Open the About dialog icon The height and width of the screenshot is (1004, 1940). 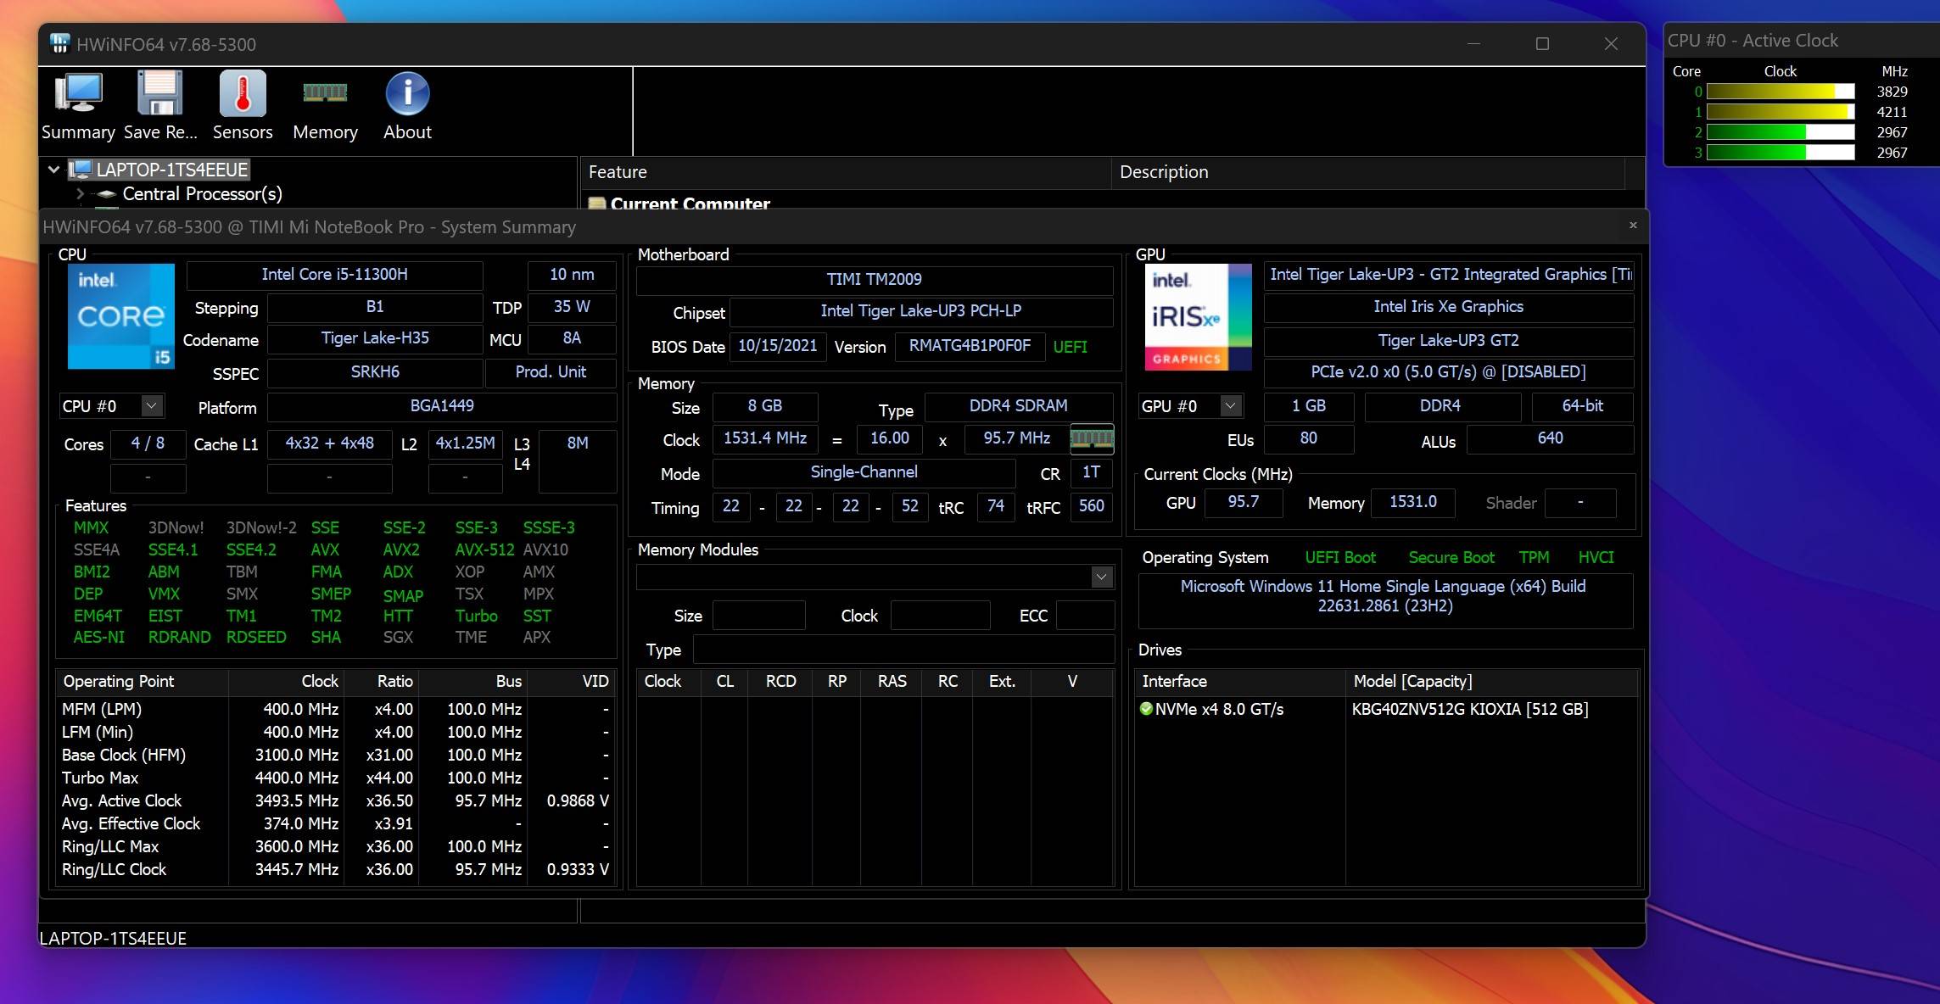pos(406,93)
